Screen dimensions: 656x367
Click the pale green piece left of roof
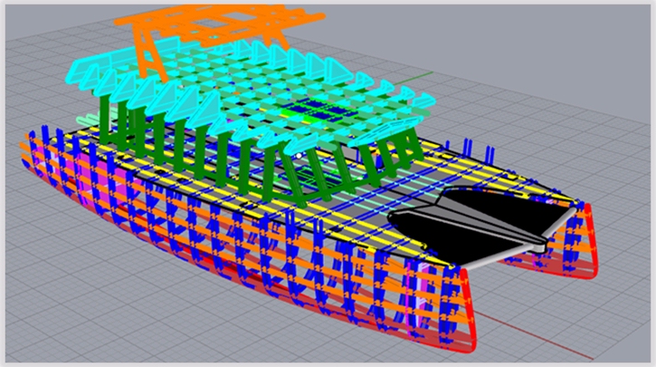click(x=86, y=121)
